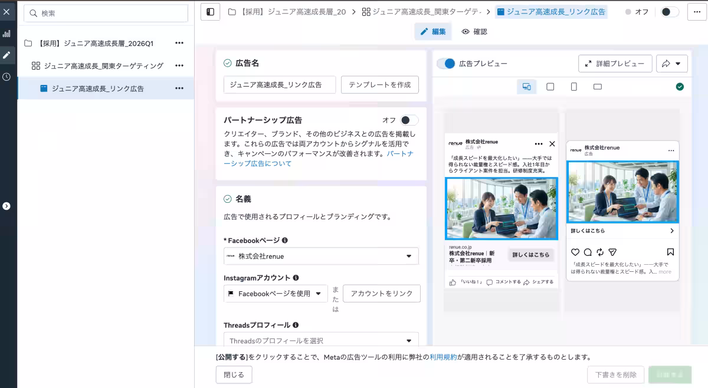Viewport: 708px width, 388px height.
Task: Select the pencil edit icon in left sidebar
Action: click(7, 55)
